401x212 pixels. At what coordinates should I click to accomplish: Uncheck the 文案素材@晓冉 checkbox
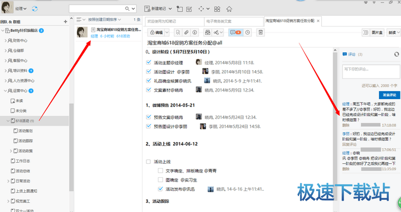149,90
